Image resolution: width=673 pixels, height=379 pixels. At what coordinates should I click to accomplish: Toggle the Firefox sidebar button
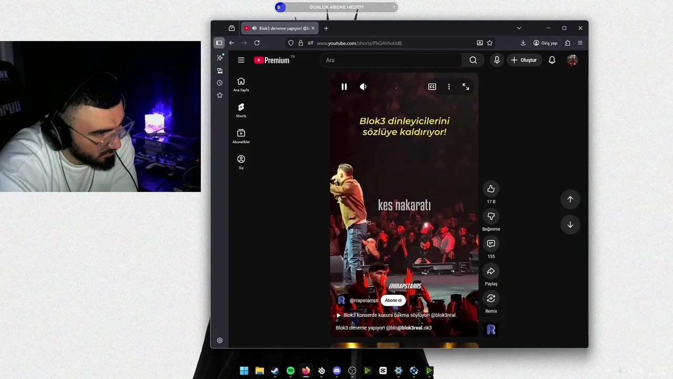[x=219, y=43]
